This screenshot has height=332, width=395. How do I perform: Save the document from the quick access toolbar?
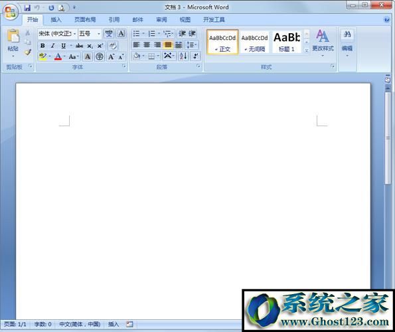click(x=27, y=8)
